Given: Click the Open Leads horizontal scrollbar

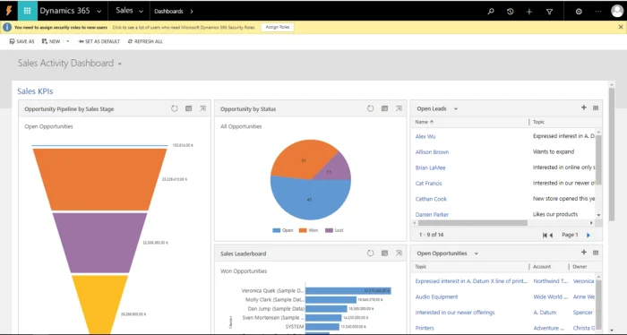Looking at the screenshot, I should coord(473,223).
